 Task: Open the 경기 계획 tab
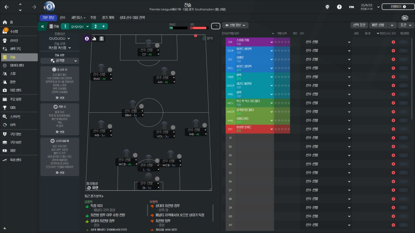108,17
